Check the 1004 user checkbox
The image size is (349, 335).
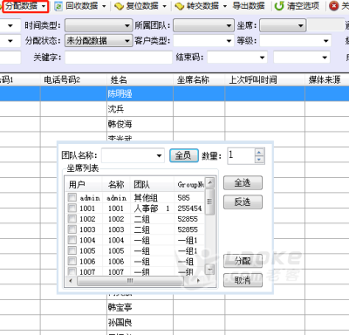click(72, 240)
